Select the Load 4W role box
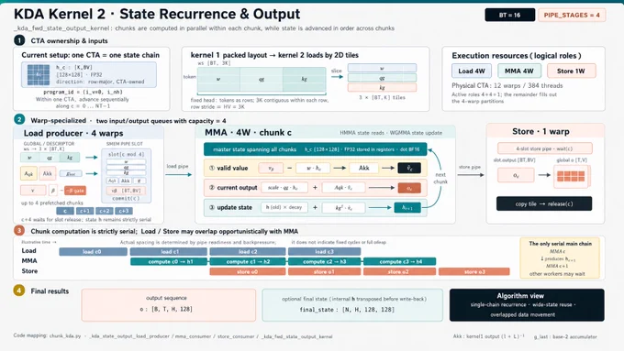This screenshot has width=624, height=351. pos(472,71)
